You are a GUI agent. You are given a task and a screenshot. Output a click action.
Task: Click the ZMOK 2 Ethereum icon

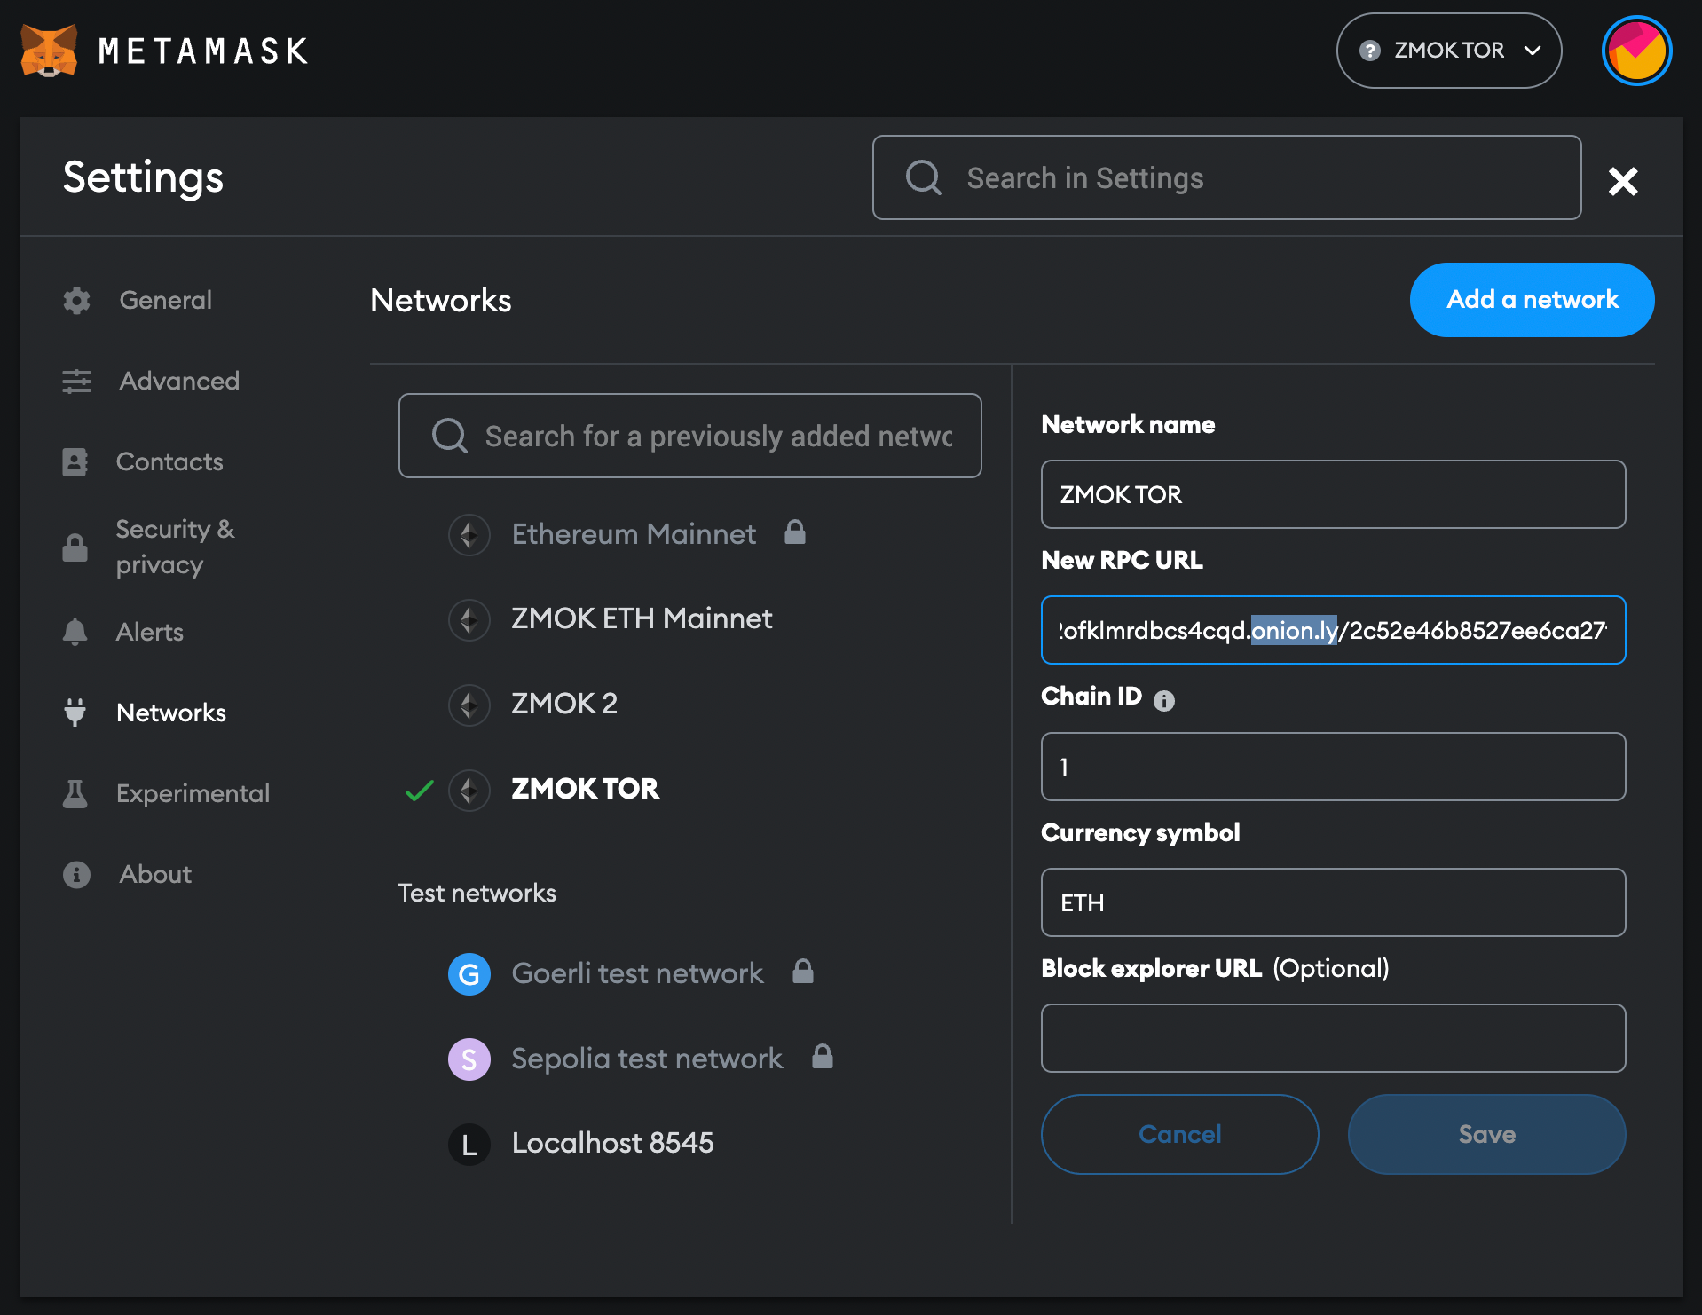(469, 705)
